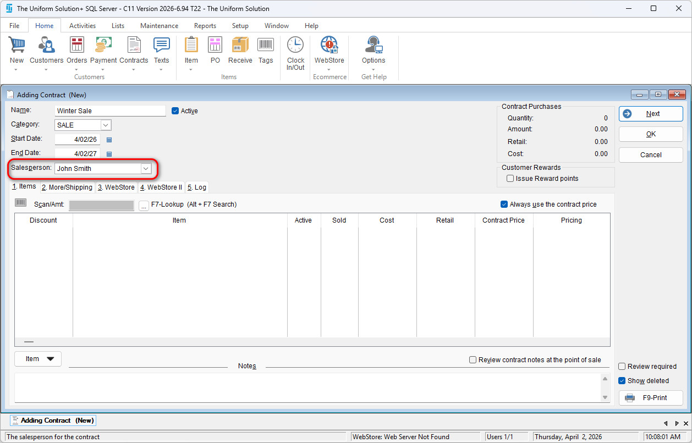Screen dimensions: 692x443
Task: Toggle Always use the contract price
Action: [x=504, y=204]
